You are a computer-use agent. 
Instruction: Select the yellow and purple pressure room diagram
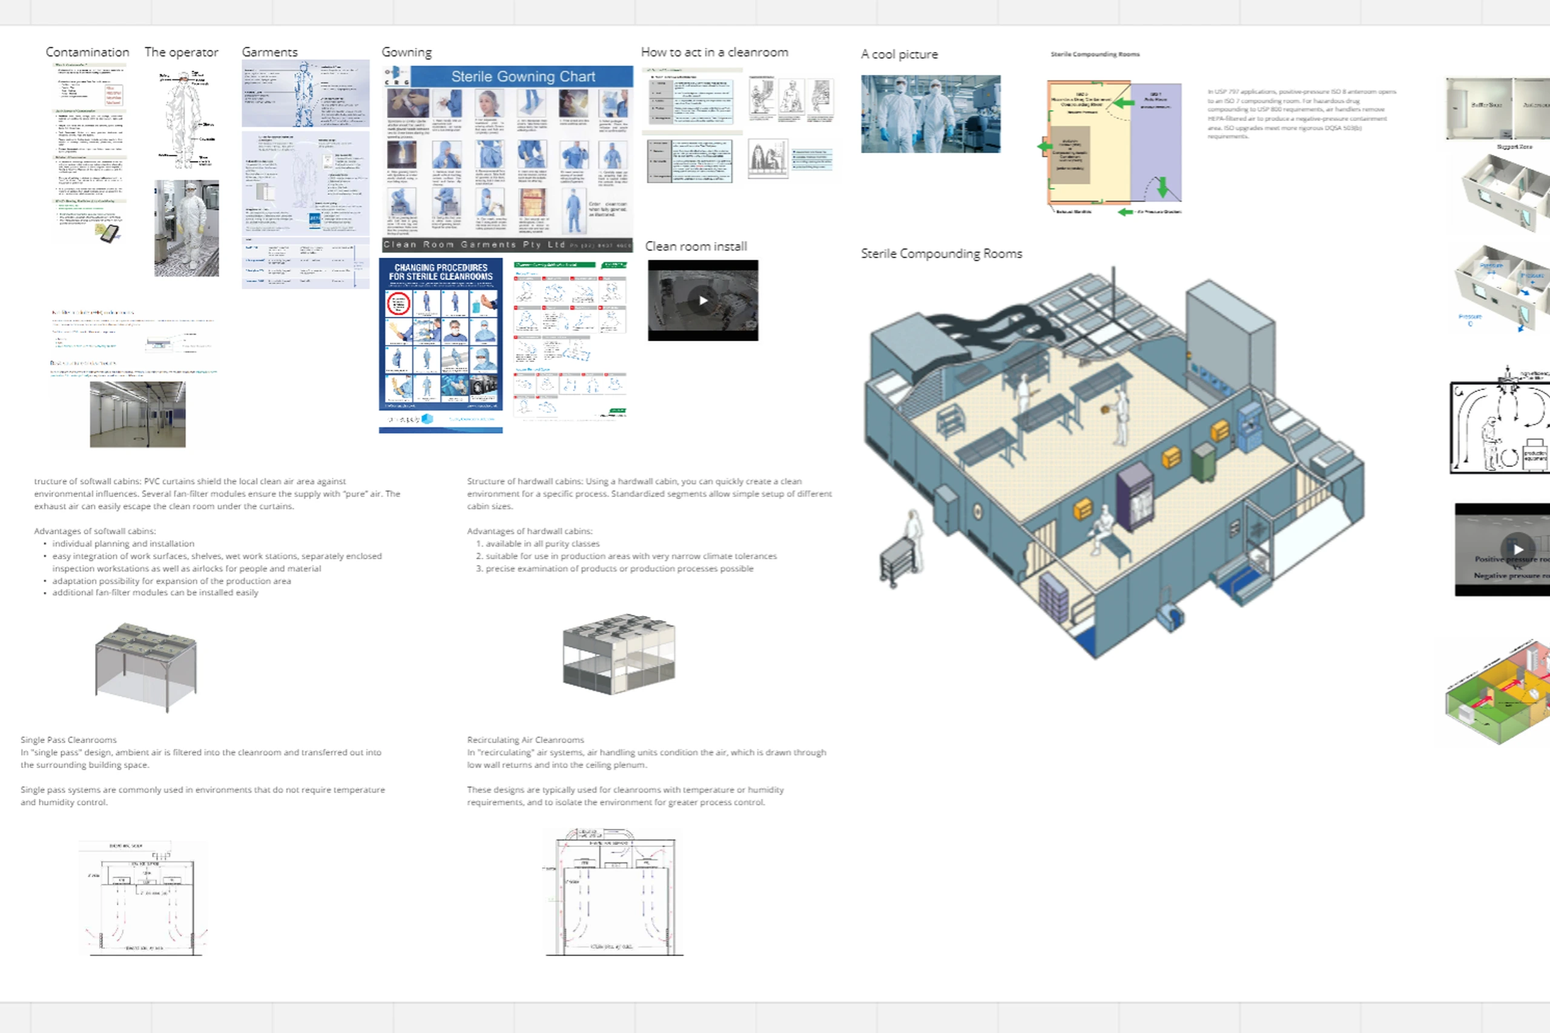click(1115, 147)
